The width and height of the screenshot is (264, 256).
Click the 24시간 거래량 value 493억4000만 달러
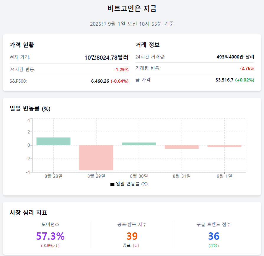click(235, 57)
